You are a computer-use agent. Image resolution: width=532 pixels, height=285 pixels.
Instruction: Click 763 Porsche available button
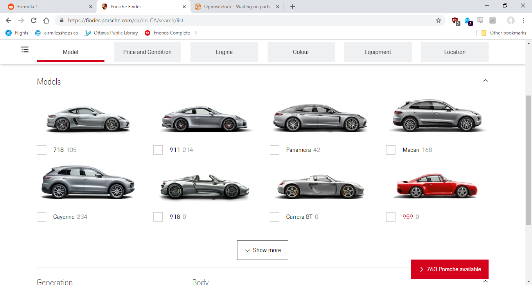449,269
